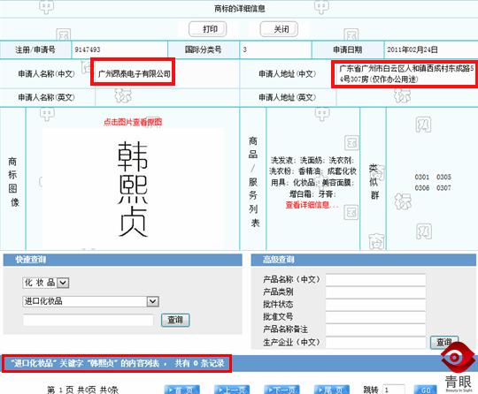Open the 韩熙贞 trademark image
The image size is (478, 394).
[133, 189]
